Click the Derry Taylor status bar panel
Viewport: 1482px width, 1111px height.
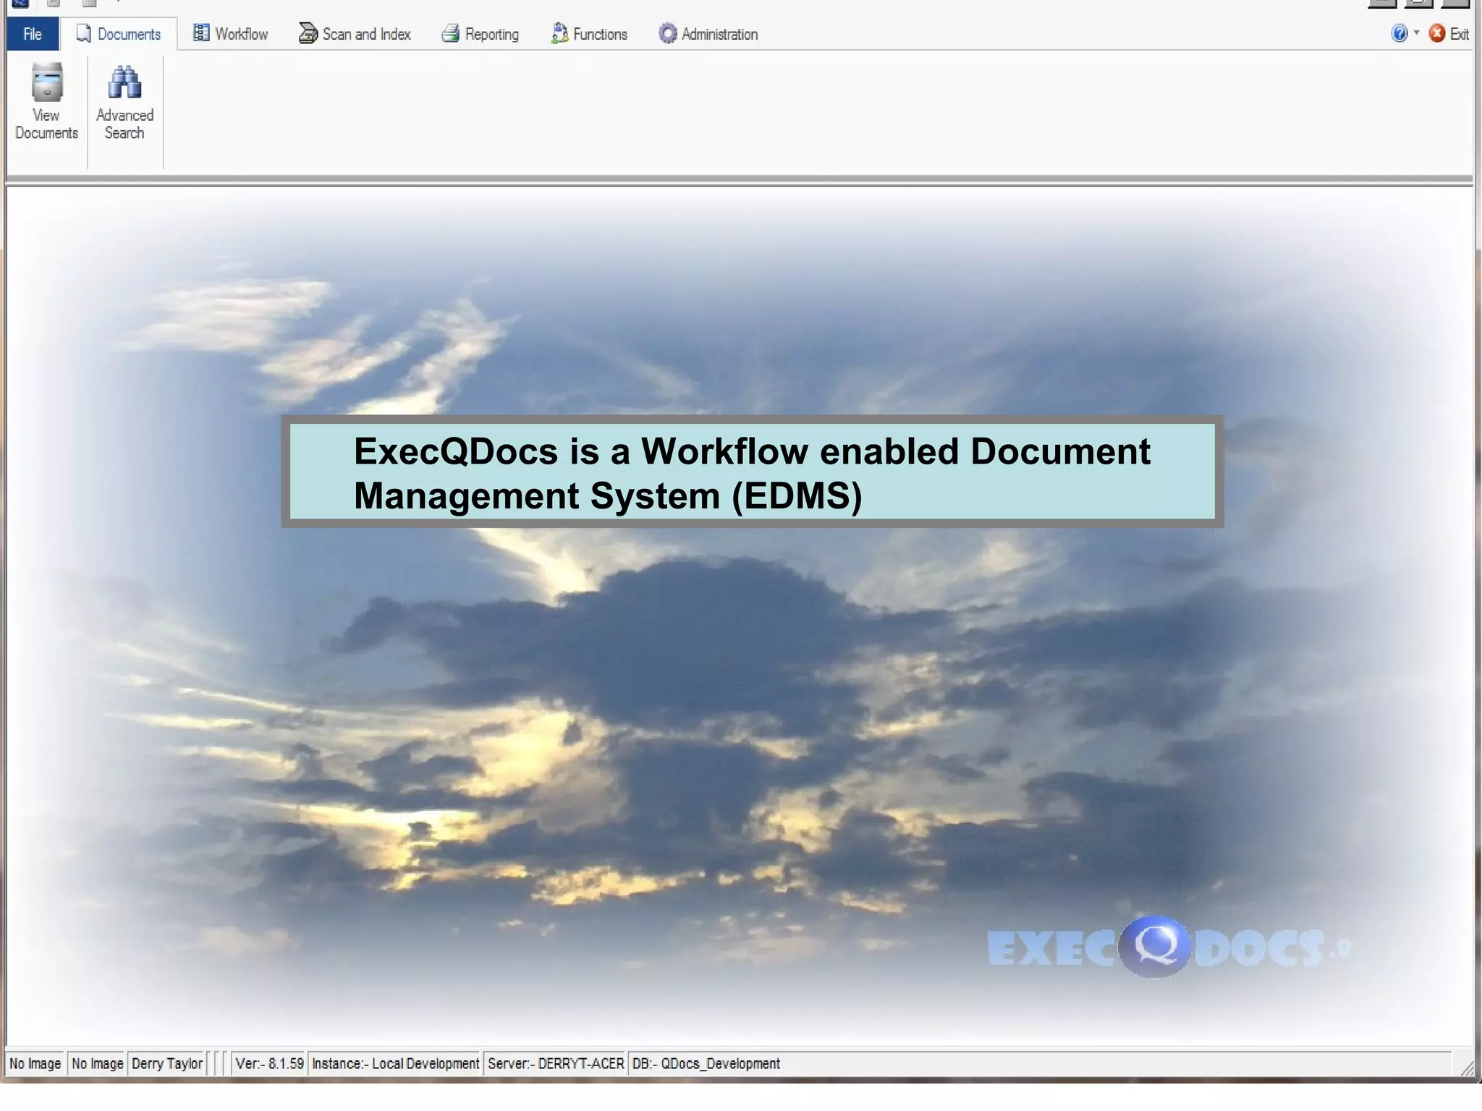tap(167, 1063)
